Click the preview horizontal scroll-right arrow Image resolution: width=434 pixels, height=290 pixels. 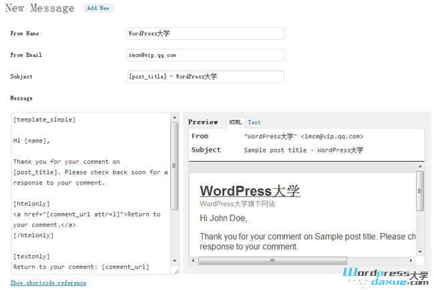point(411,261)
